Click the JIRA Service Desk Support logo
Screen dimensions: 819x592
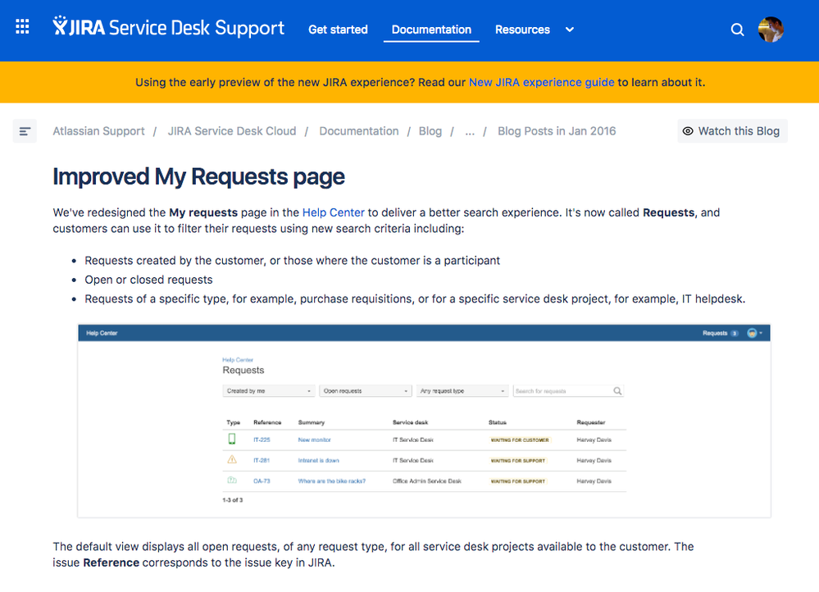point(168,27)
